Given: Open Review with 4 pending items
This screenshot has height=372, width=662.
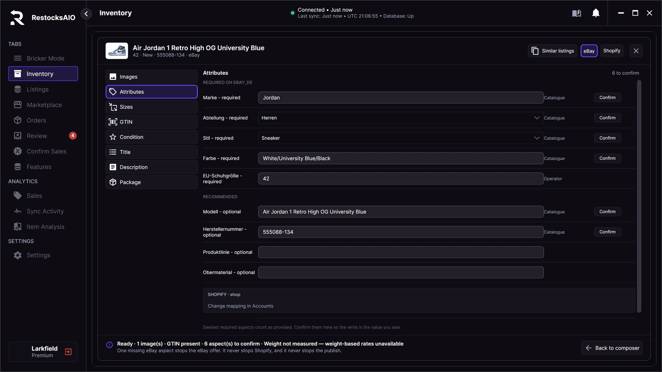Looking at the screenshot, I should 43,136.
